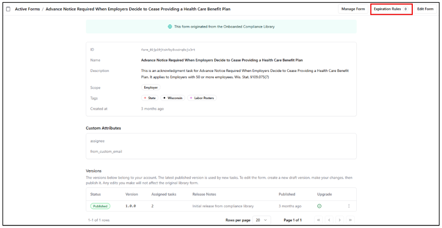This screenshot has height=228, width=442.
Task: Click the Wisconsin tag
Action: tap(172, 98)
